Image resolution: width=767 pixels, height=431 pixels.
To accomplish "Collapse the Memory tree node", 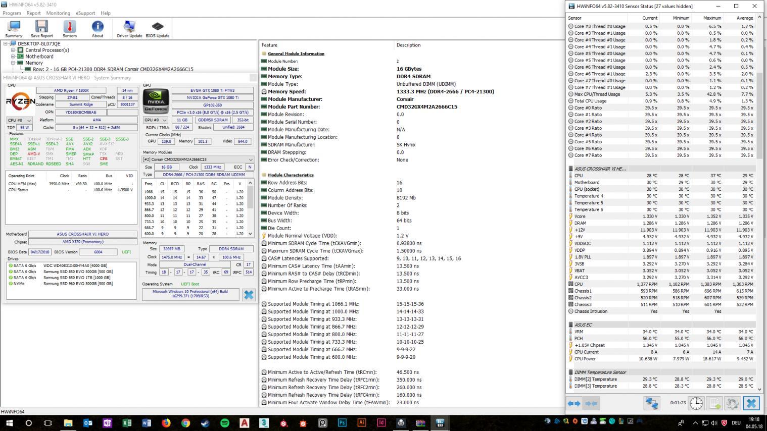I will 13,63.
